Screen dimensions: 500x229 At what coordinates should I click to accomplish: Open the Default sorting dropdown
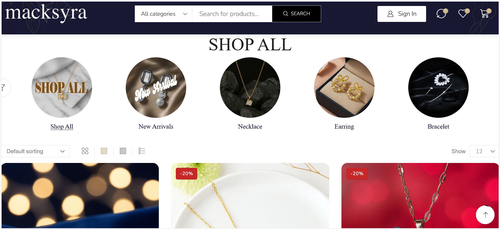35,151
